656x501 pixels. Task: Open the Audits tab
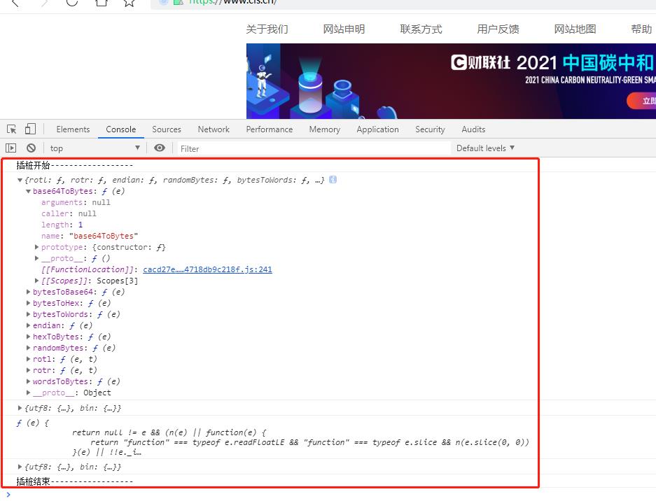click(x=473, y=129)
